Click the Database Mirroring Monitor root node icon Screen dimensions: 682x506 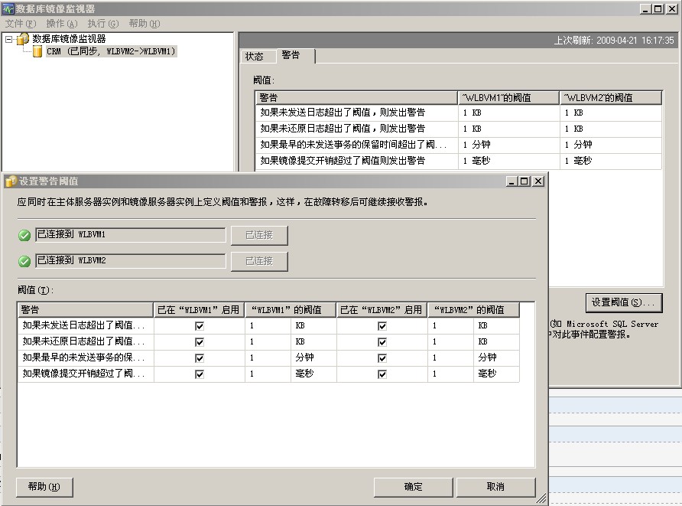(23, 38)
